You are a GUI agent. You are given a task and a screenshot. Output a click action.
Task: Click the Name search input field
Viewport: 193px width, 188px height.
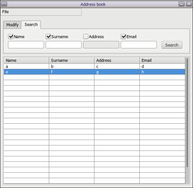26,45
